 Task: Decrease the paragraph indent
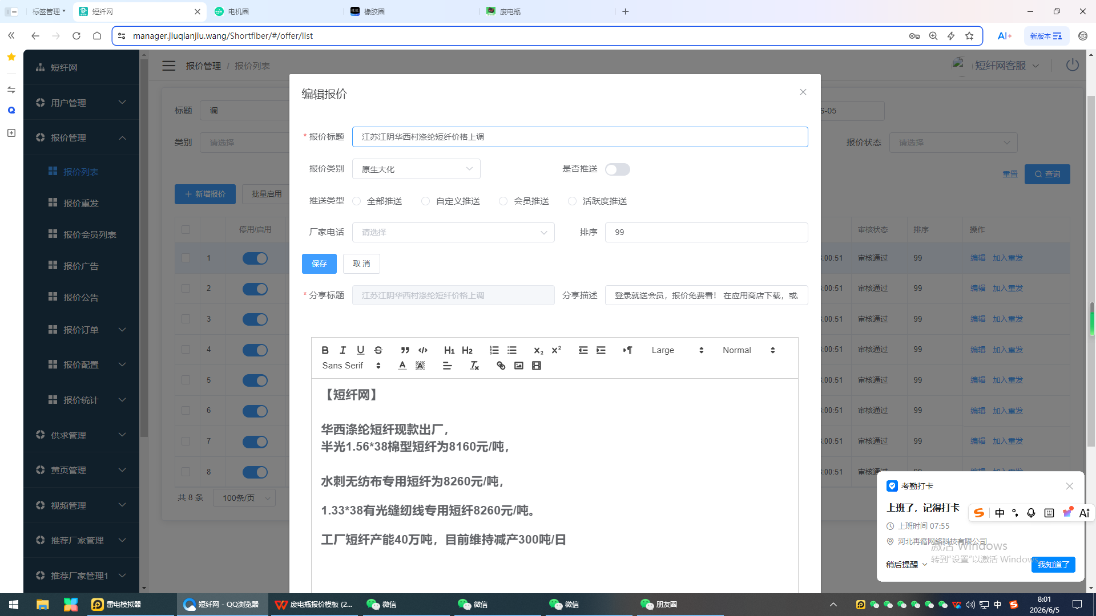tap(583, 350)
